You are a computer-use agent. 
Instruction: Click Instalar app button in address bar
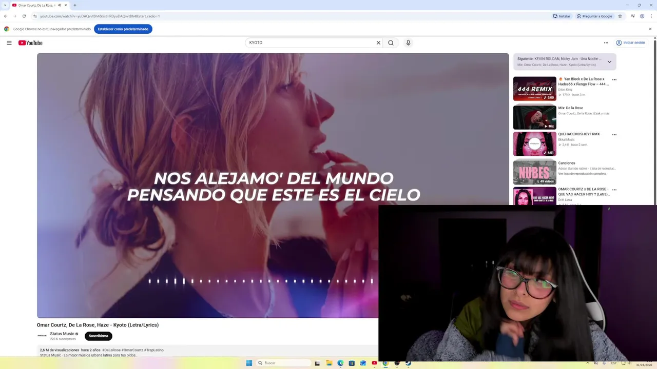coord(562,16)
